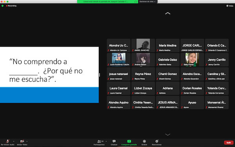Click the green screen-sharing notification bar

coord(108,2)
